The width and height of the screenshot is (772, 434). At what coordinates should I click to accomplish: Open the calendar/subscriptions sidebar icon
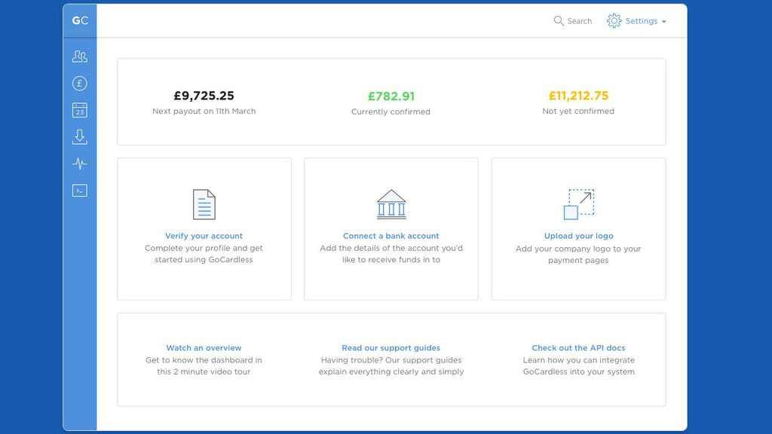(x=79, y=109)
